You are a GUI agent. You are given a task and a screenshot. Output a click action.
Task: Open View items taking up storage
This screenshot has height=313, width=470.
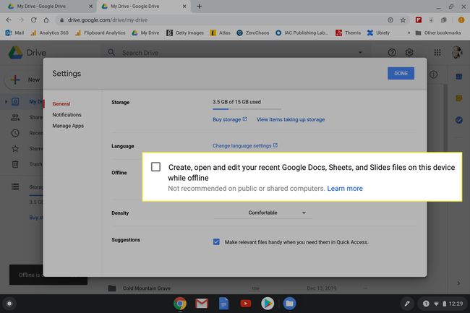[x=291, y=119]
